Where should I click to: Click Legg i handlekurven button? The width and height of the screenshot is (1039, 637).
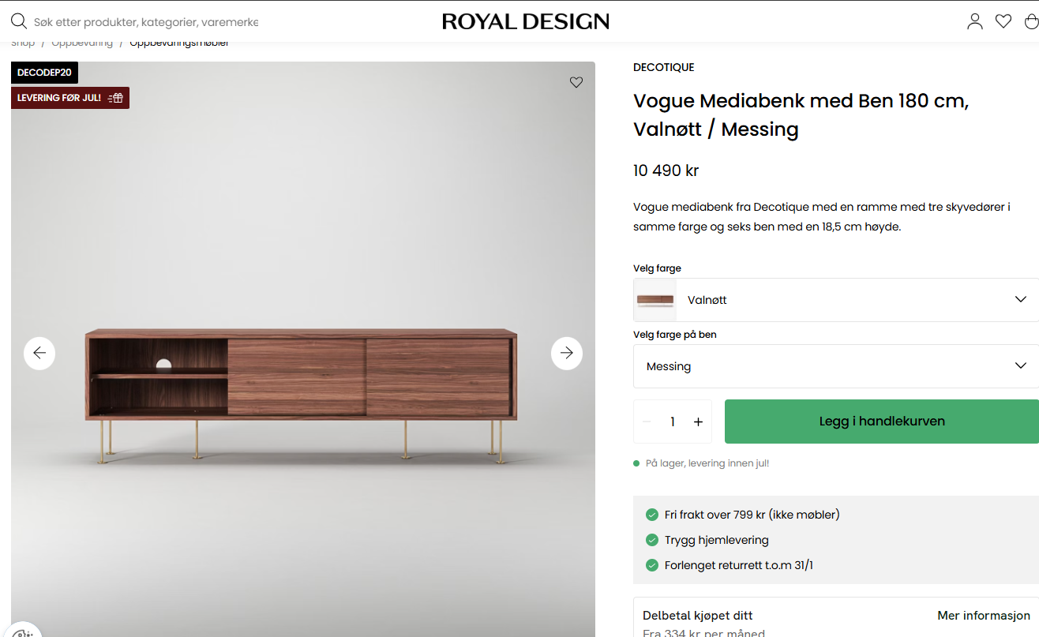[881, 422]
